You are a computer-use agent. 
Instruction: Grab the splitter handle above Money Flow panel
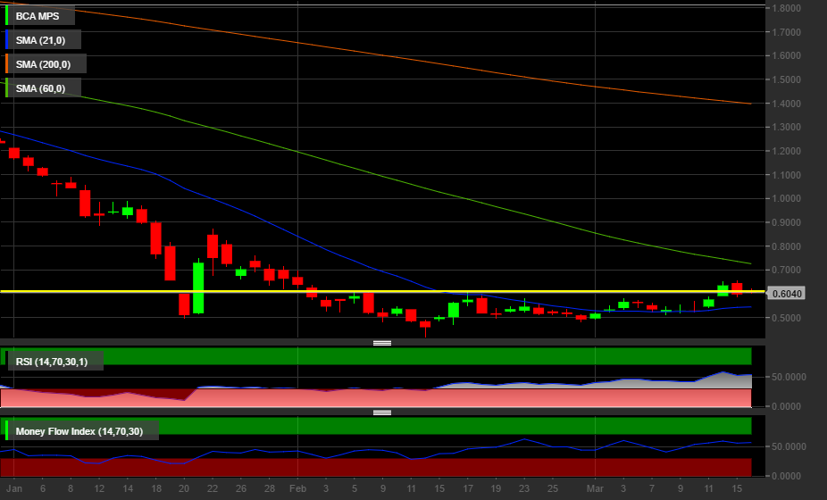point(382,412)
